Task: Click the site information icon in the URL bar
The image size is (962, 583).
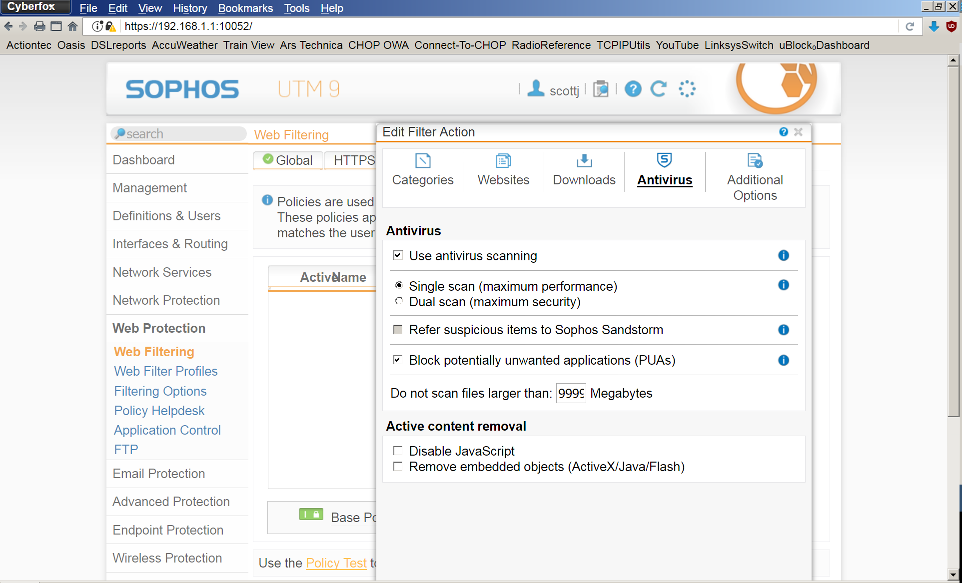Action: click(97, 26)
